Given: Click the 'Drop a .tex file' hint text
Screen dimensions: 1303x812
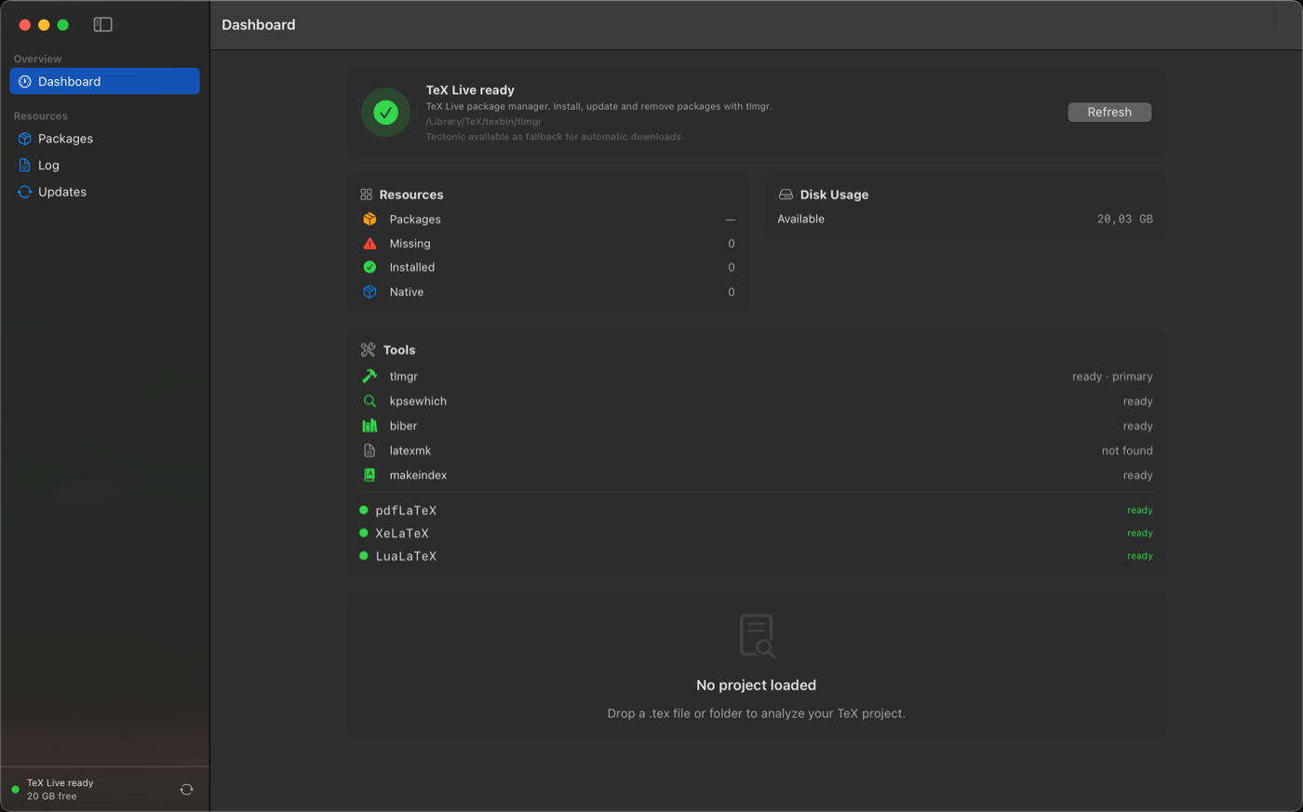Looking at the screenshot, I should pos(757,713).
